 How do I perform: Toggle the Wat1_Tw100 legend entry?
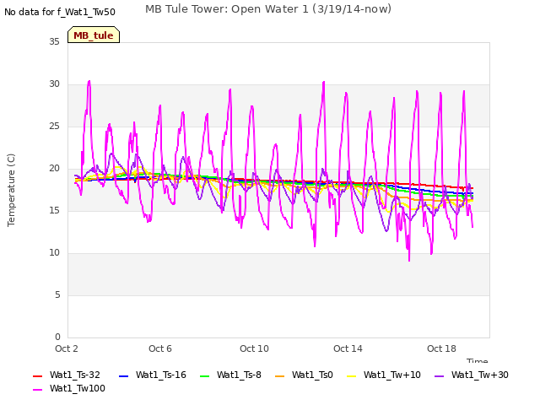point(69,388)
